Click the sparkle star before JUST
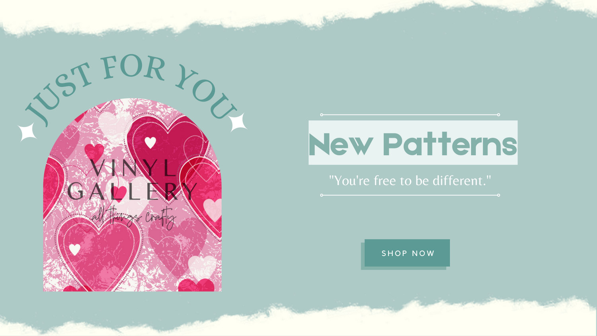This screenshot has height=336, width=597. tap(27, 132)
